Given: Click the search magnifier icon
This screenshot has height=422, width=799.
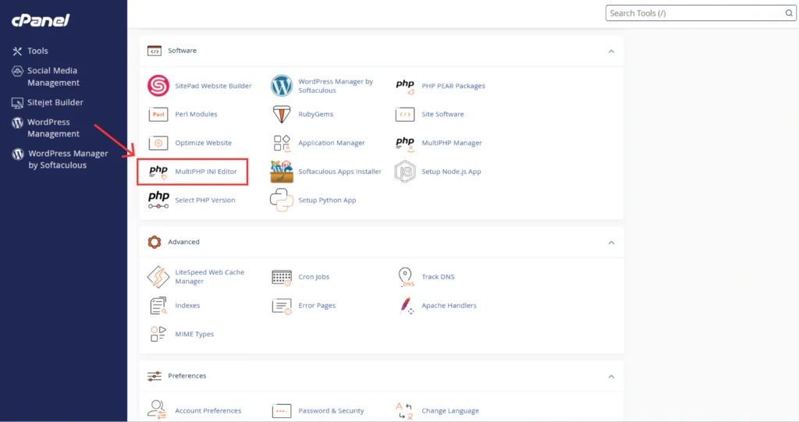Looking at the screenshot, I should click(x=788, y=13).
